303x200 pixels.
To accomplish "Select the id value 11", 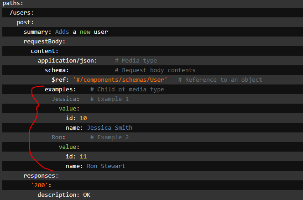I will tap(84, 157).
